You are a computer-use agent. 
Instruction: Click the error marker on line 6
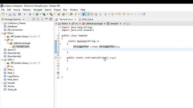click(x=56, y=41)
